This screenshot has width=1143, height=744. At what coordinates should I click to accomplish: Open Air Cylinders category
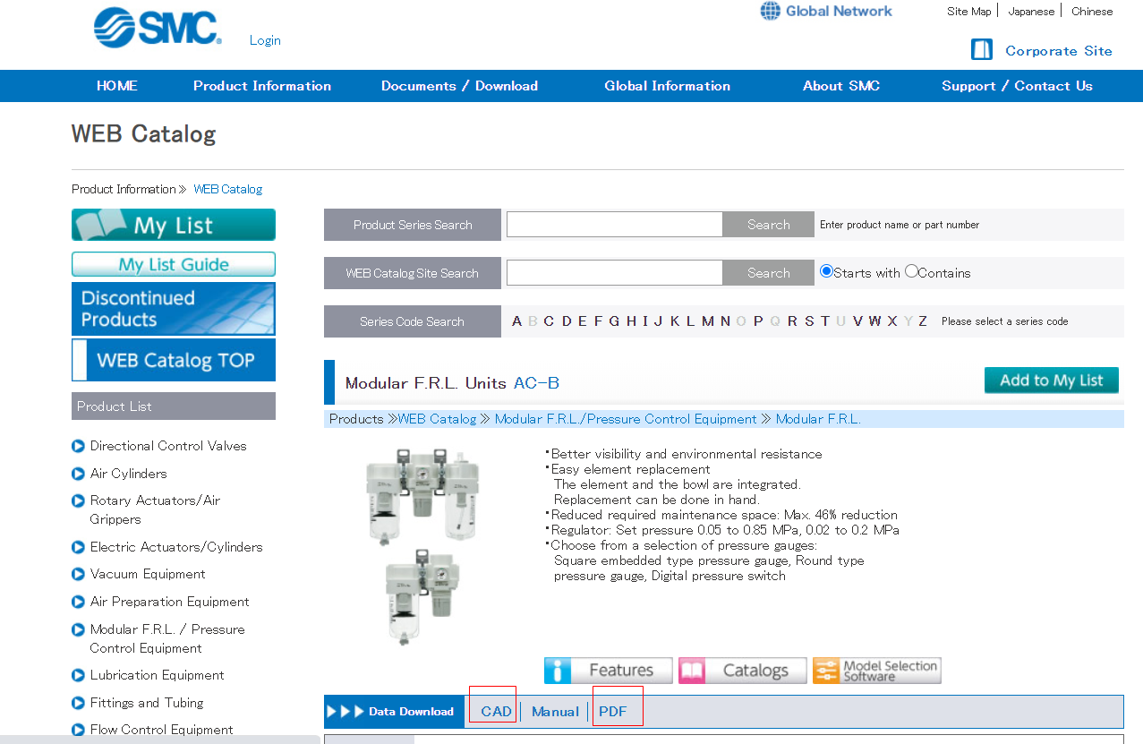(128, 474)
